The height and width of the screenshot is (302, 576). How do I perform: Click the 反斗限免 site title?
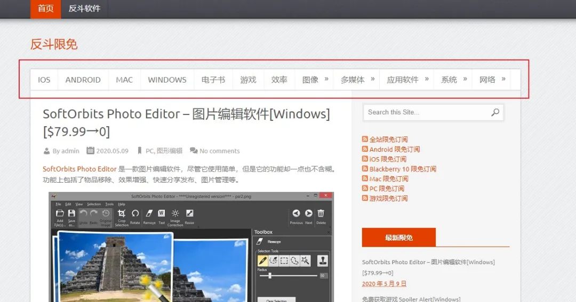[x=54, y=44]
